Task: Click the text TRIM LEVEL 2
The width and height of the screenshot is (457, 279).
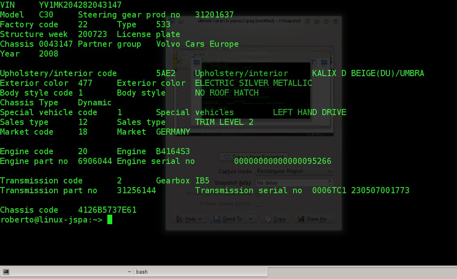Action: pyautogui.click(x=224, y=122)
